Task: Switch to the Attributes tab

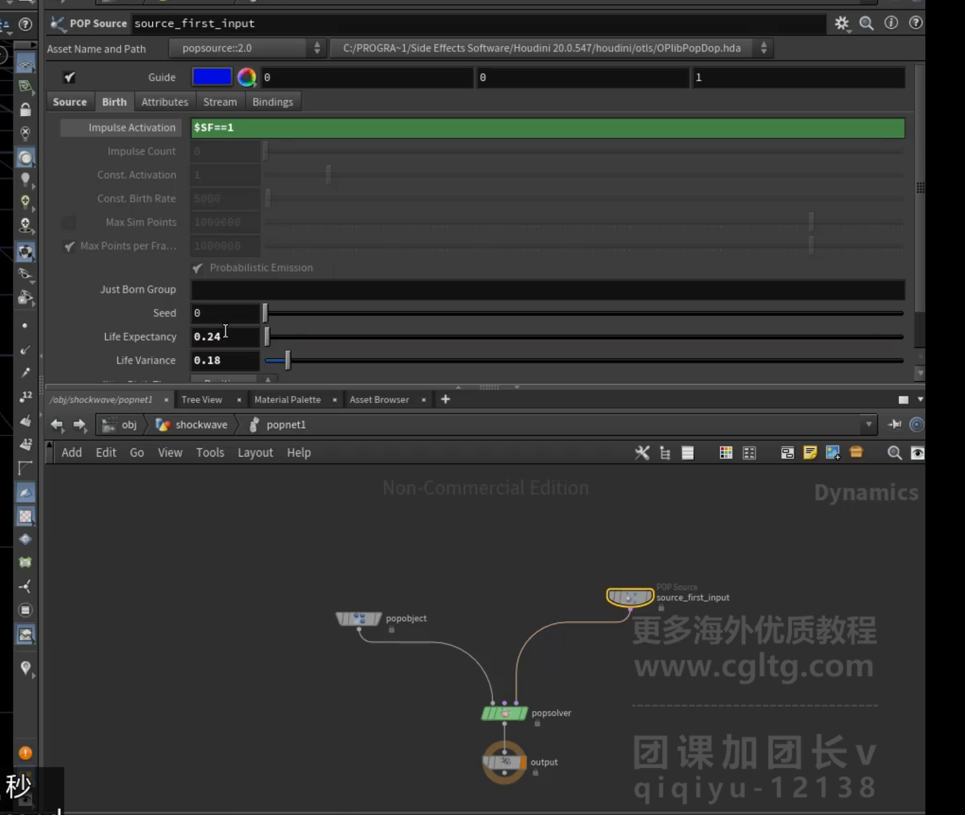Action: (x=165, y=102)
